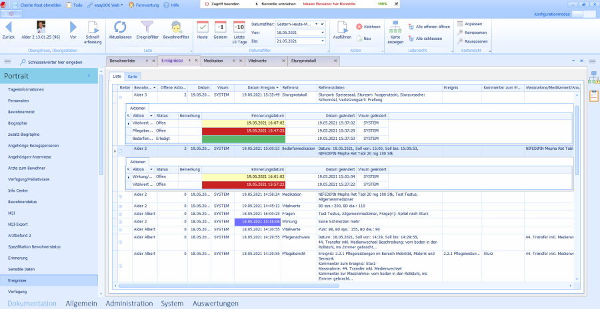This screenshot has height=309, width=600.
Task: Open the Bewohnerfilter icon
Action: [177, 28]
